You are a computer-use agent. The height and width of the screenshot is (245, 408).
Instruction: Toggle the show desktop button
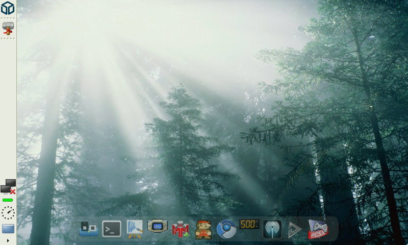click(8, 229)
